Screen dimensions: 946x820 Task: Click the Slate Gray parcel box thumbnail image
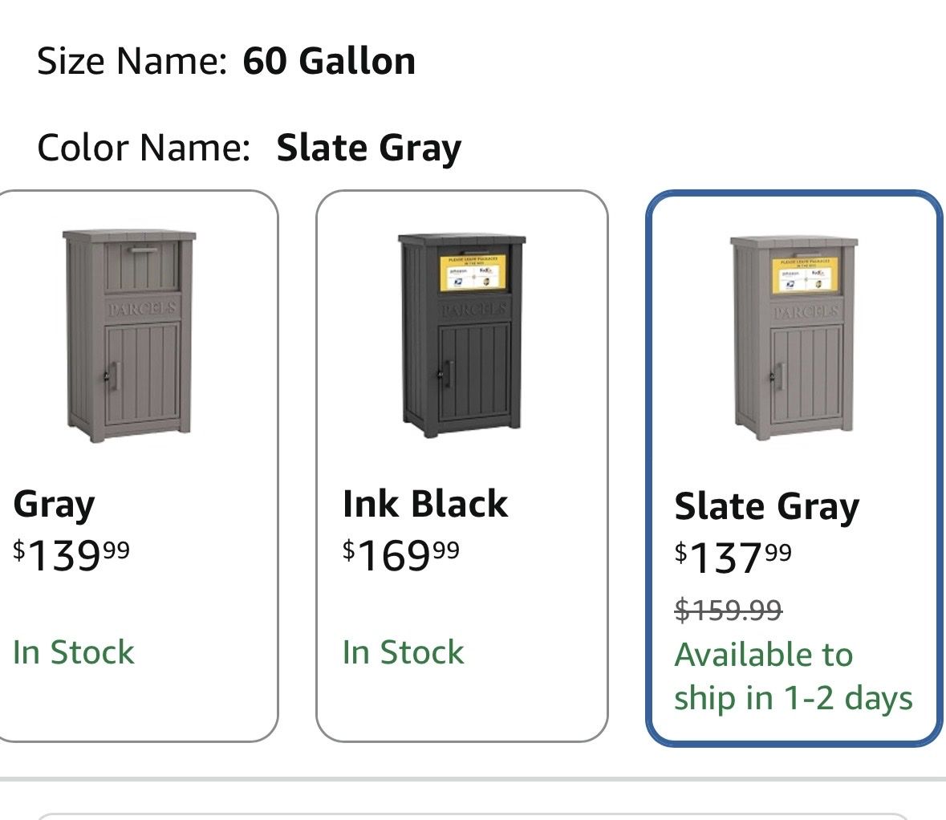click(x=794, y=339)
